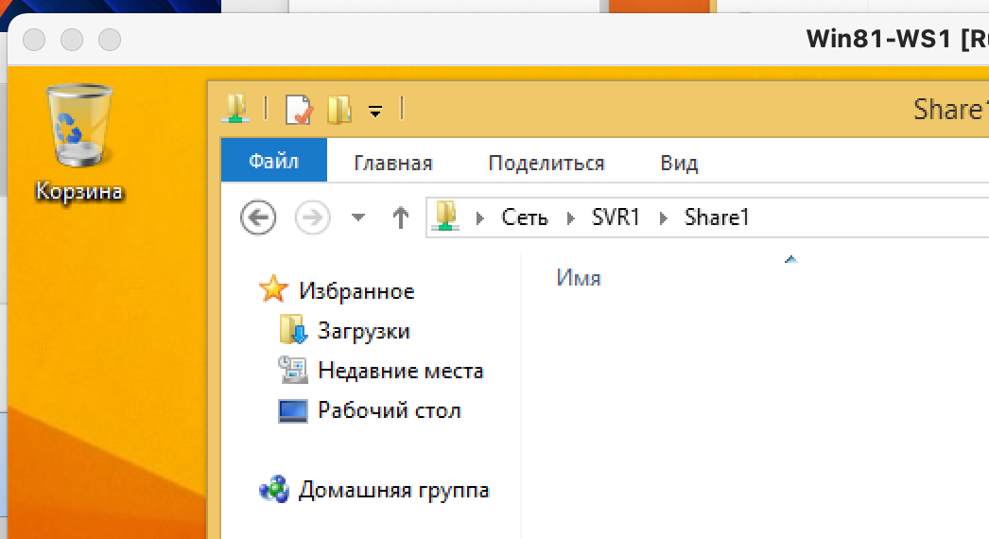Open the Recycle Bin (Корзина) desktop icon
The height and width of the screenshot is (539, 989).
pyautogui.click(x=78, y=143)
